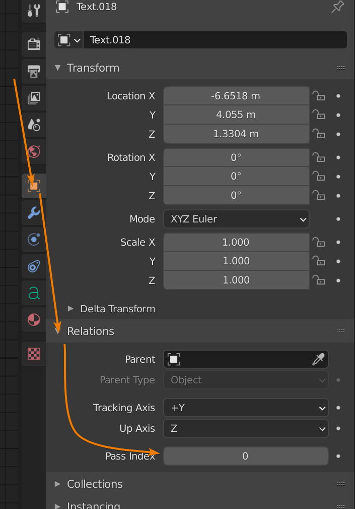Pin the properties with the pin icon
The image size is (355, 509).
coord(337,8)
